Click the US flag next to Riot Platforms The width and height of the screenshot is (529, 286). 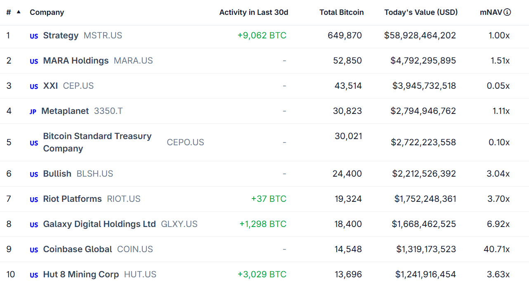[33, 199]
